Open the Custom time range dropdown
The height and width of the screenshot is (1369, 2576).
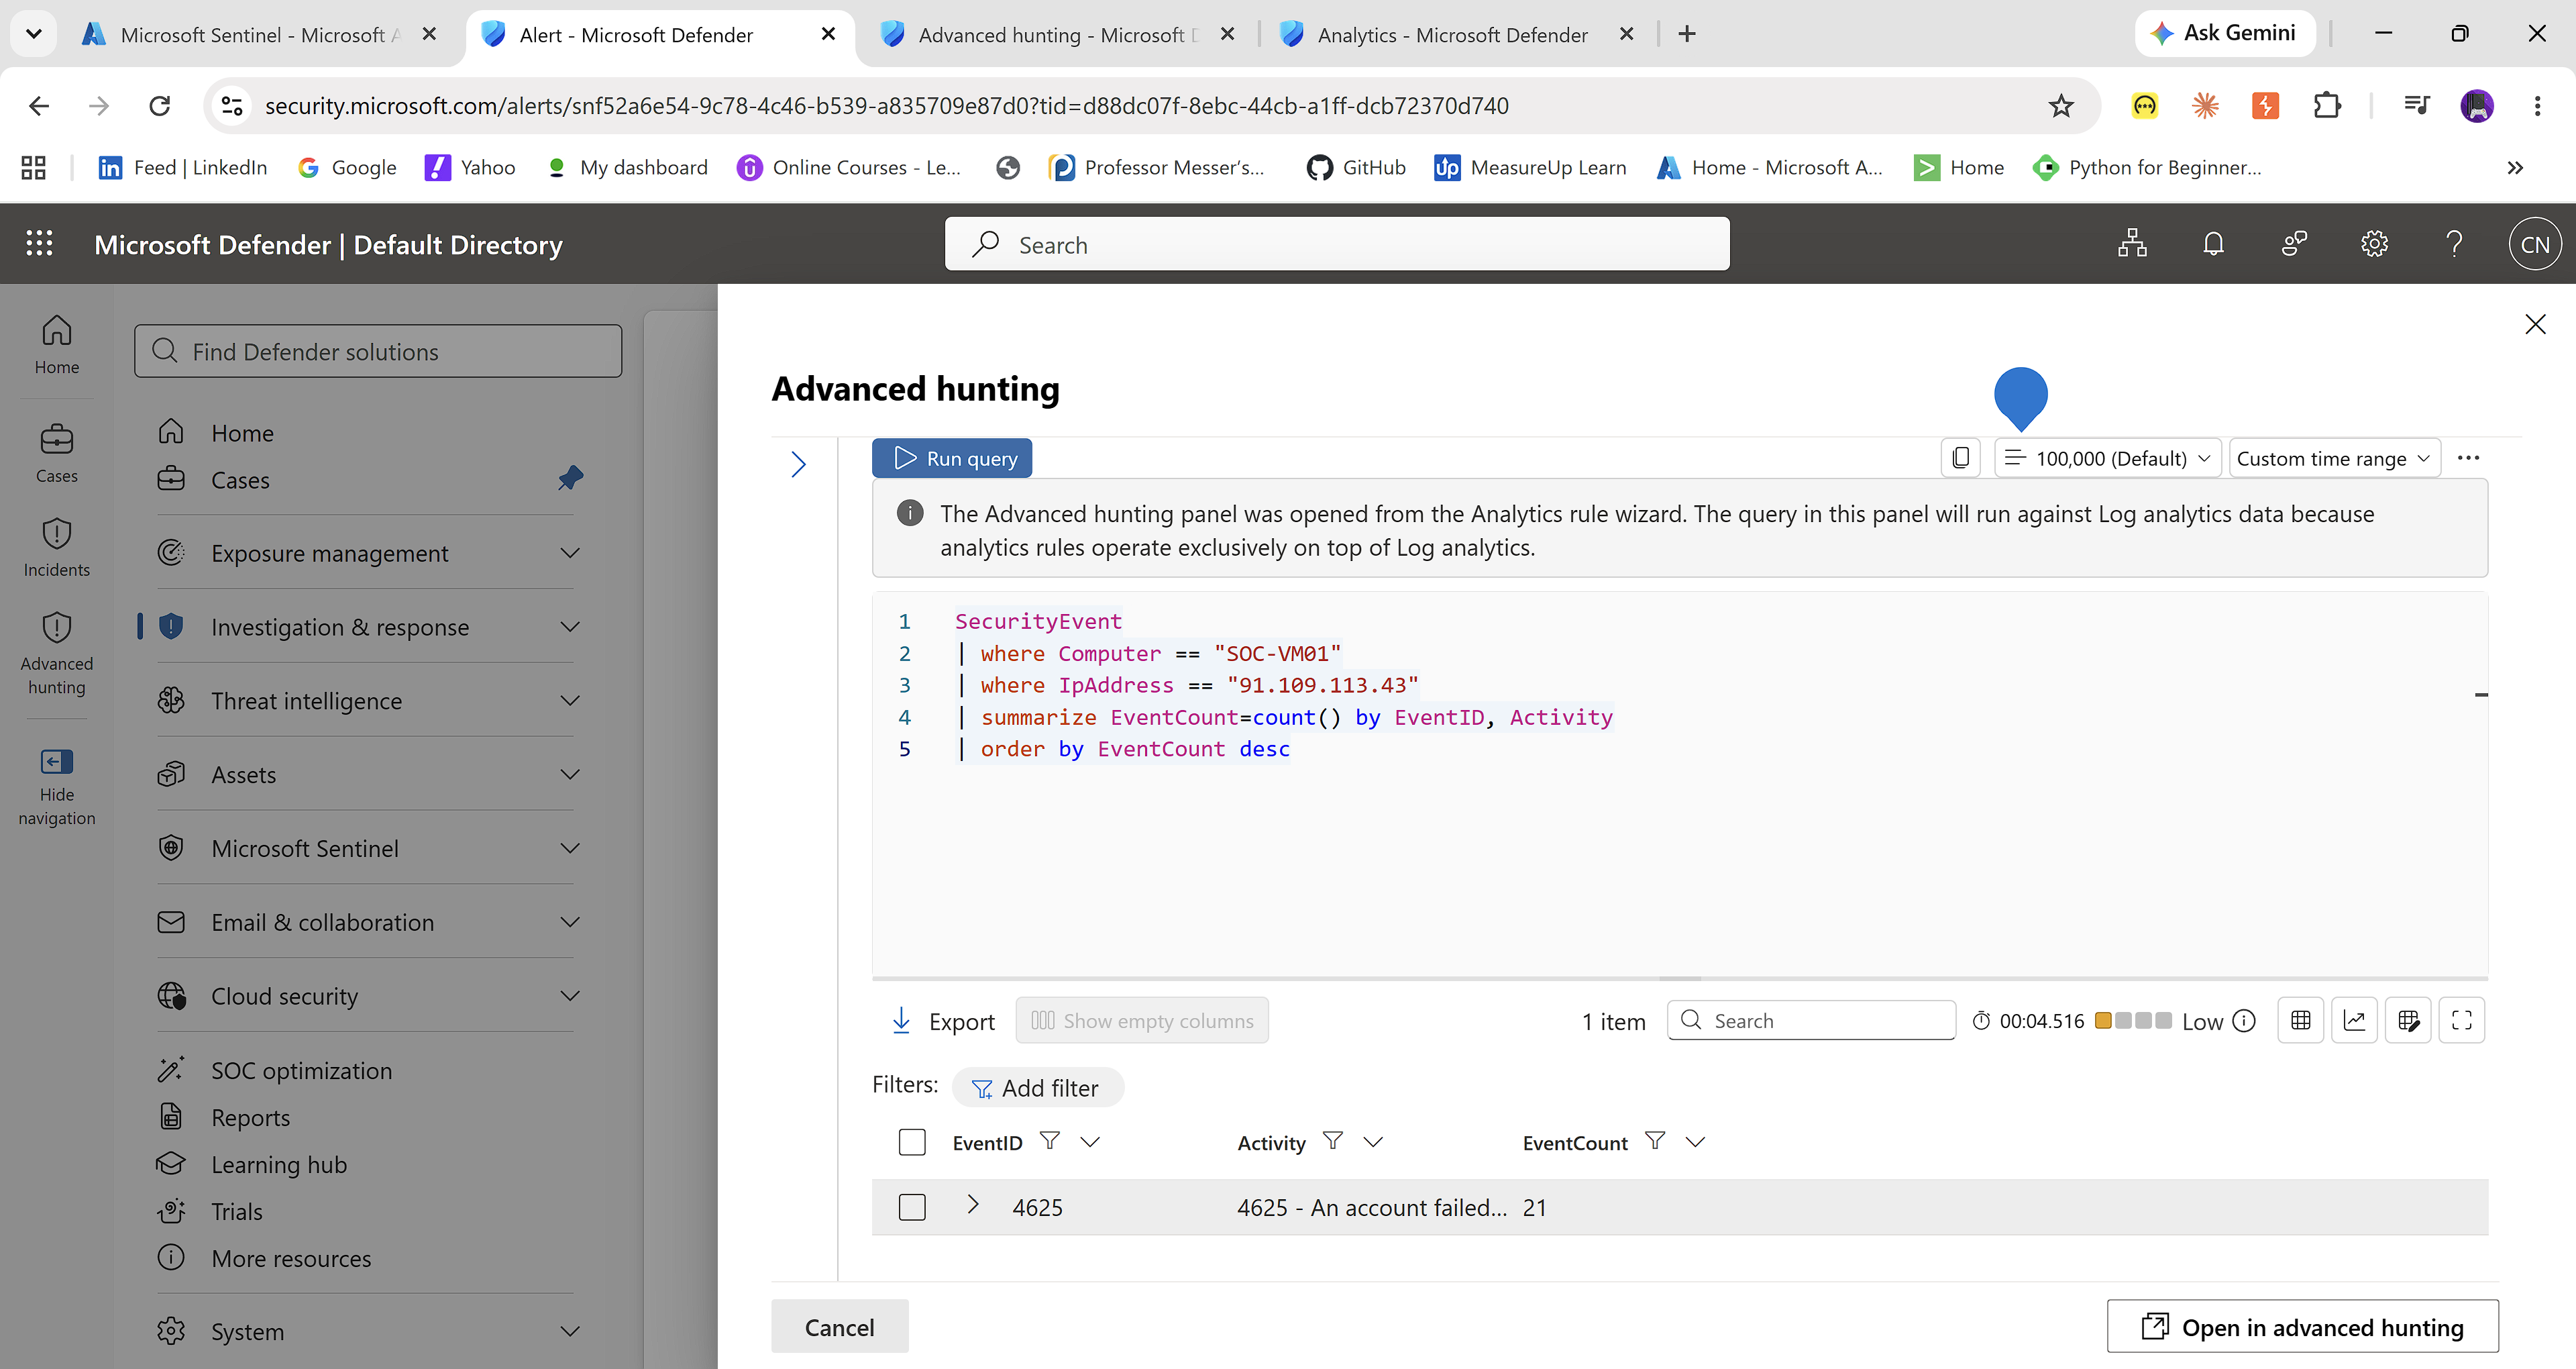point(2334,458)
